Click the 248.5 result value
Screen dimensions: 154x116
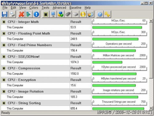[74, 39]
